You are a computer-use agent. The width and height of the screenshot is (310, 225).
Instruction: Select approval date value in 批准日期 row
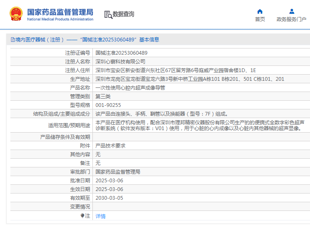pyautogui.click(x=109, y=180)
